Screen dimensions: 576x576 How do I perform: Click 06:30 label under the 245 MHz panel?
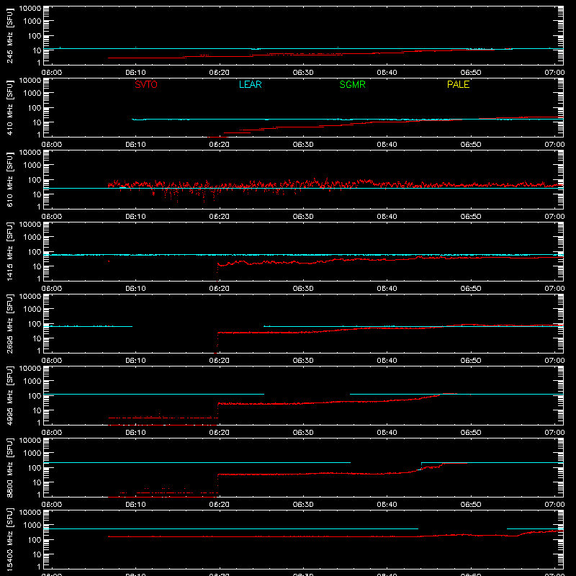(x=303, y=73)
